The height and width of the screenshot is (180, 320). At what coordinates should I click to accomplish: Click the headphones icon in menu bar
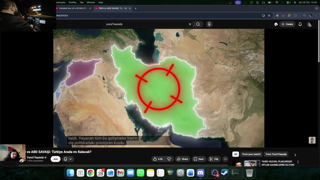coord(263,2)
